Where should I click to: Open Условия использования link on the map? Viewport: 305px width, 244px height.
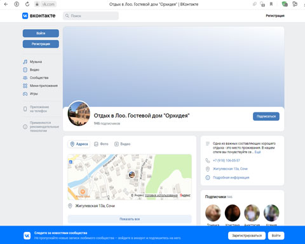[161, 195]
